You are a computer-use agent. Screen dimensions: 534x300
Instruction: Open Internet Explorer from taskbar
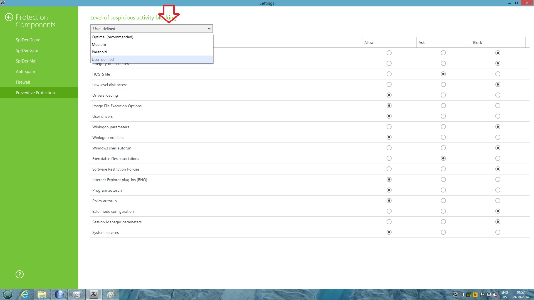click(25, 294)
